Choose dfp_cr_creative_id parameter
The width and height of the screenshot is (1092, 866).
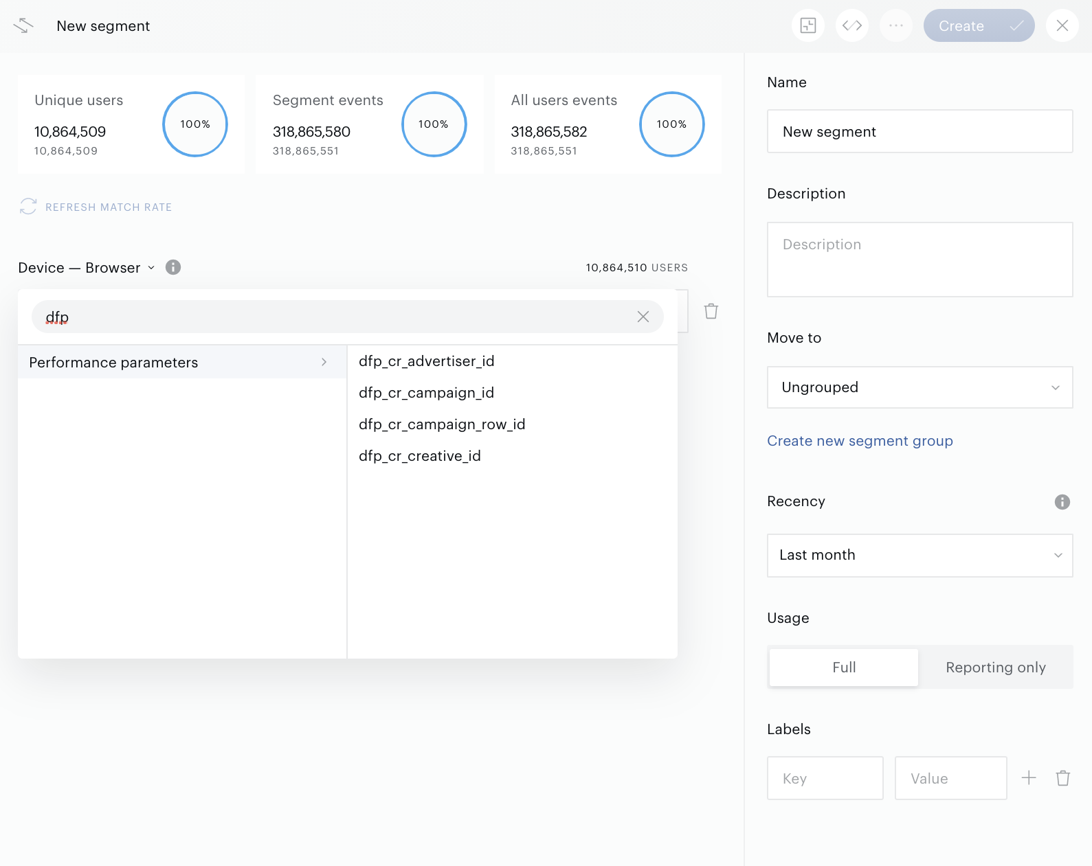[420, 456]
